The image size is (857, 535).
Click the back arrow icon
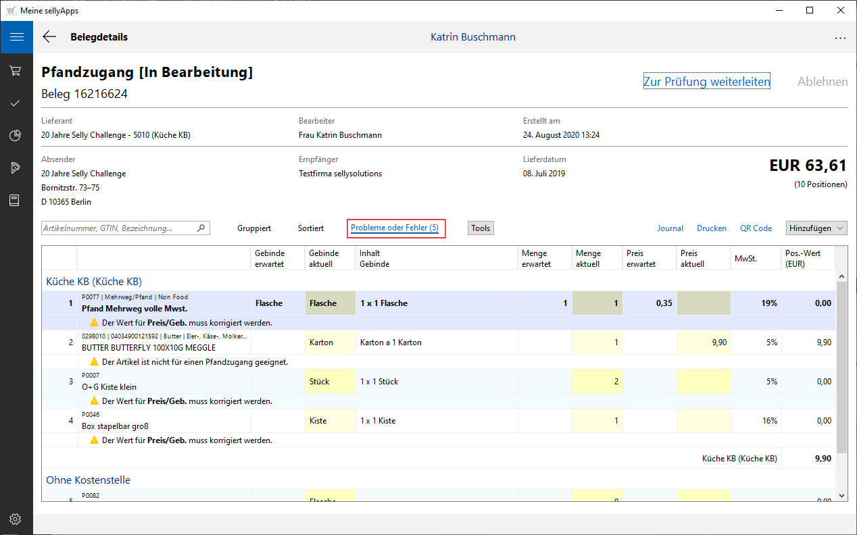click(49, 37)
